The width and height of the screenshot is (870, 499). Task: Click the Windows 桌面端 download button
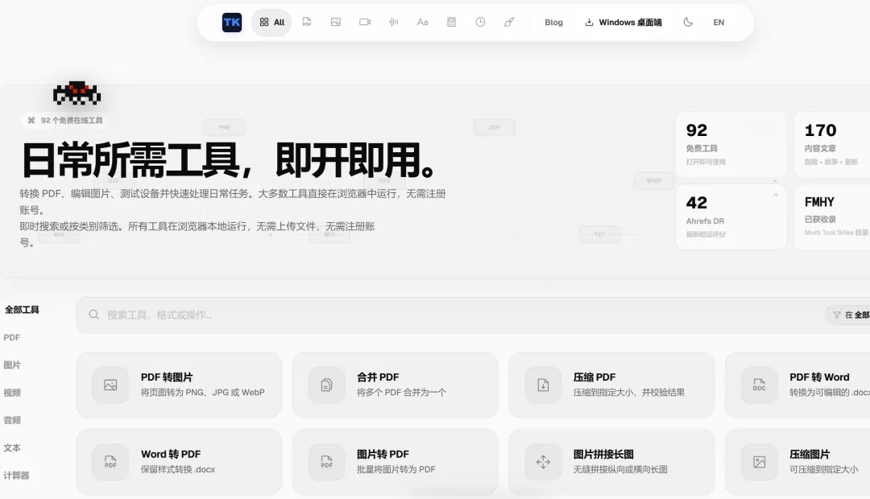click(x=623, y=23)
